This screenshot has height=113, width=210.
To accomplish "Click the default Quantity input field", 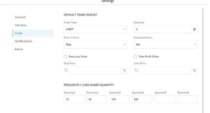I will (x=163, y=29).
